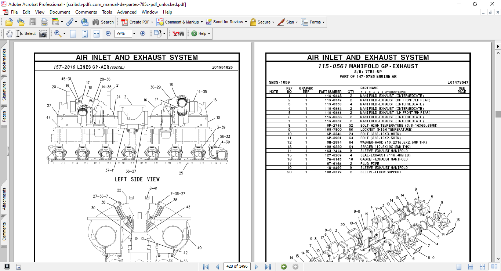Click the Print icon in toolbar

click(44, 22)
